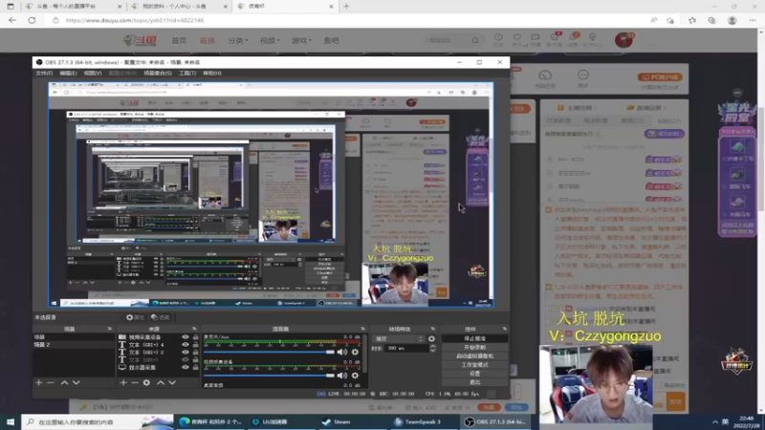Open the Douyu user avatar
This screenshot has width=765, height=430.
tap(623, 40)
